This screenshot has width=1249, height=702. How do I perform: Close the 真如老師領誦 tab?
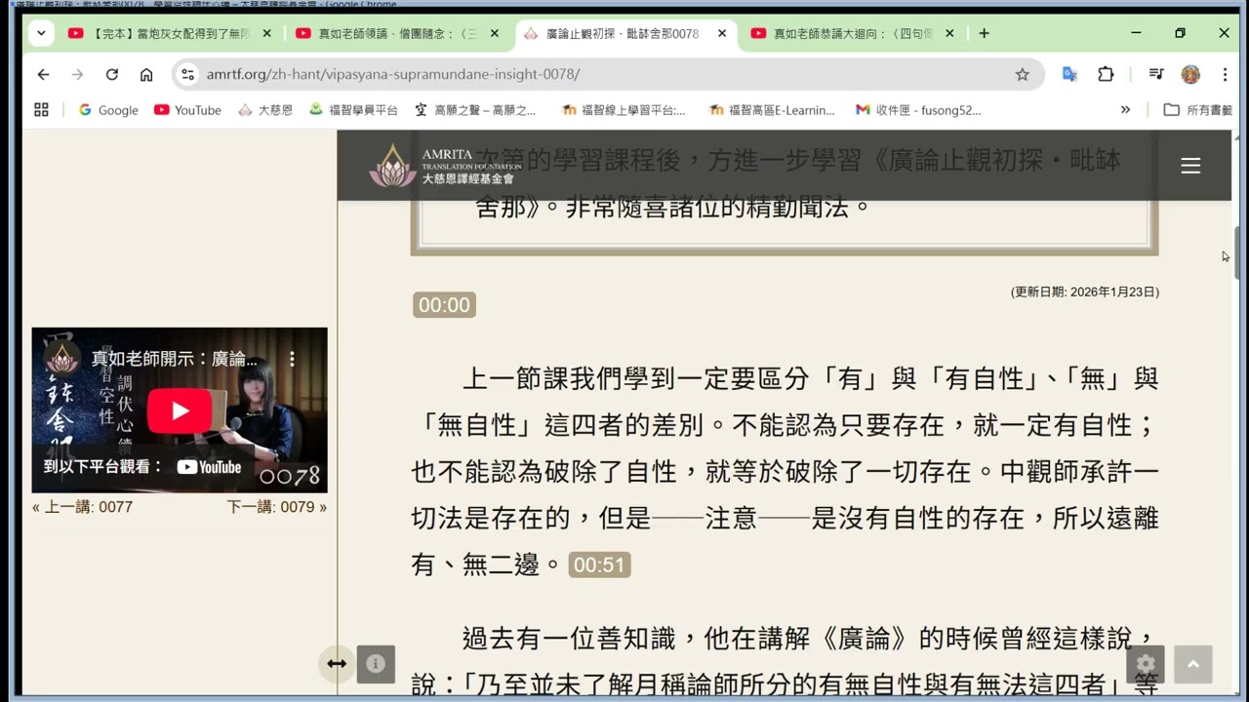point(495,33)
